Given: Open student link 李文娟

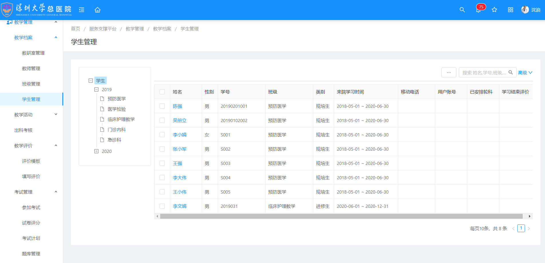Looking at the screenshot, I should coord(180,206).
